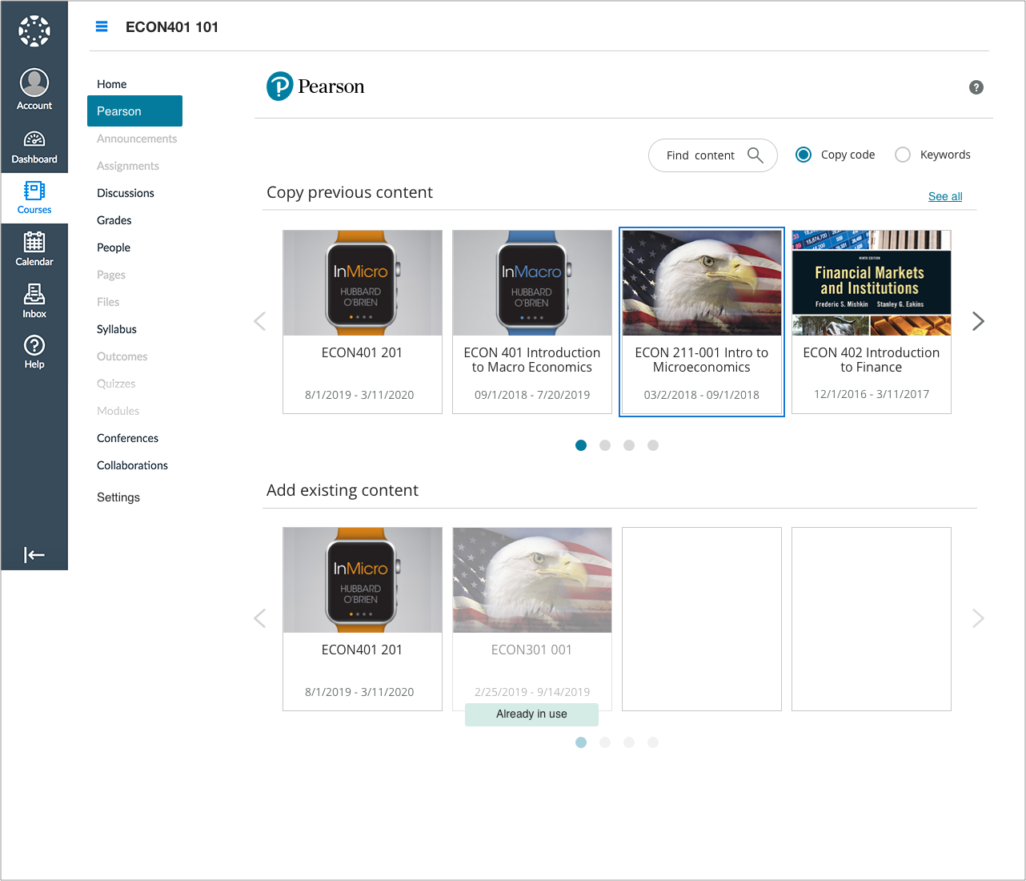Open Syllabus in course menu
The image size is (1026, 881).
[x=117, y=329]
